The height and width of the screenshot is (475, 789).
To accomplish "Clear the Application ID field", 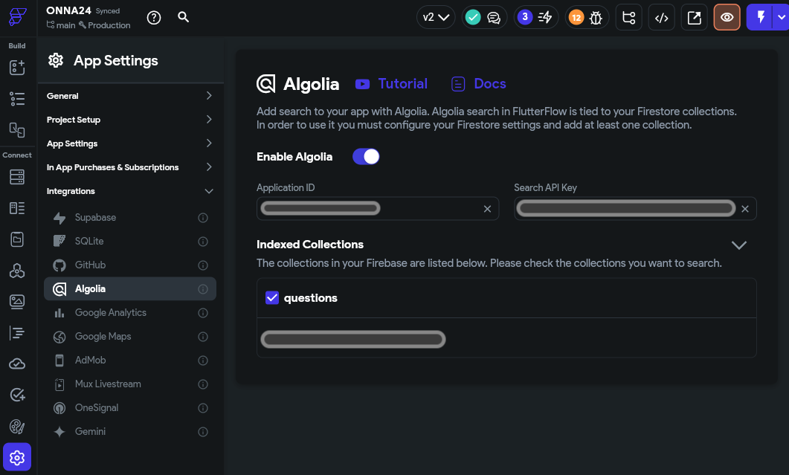I will pos(487,209).
